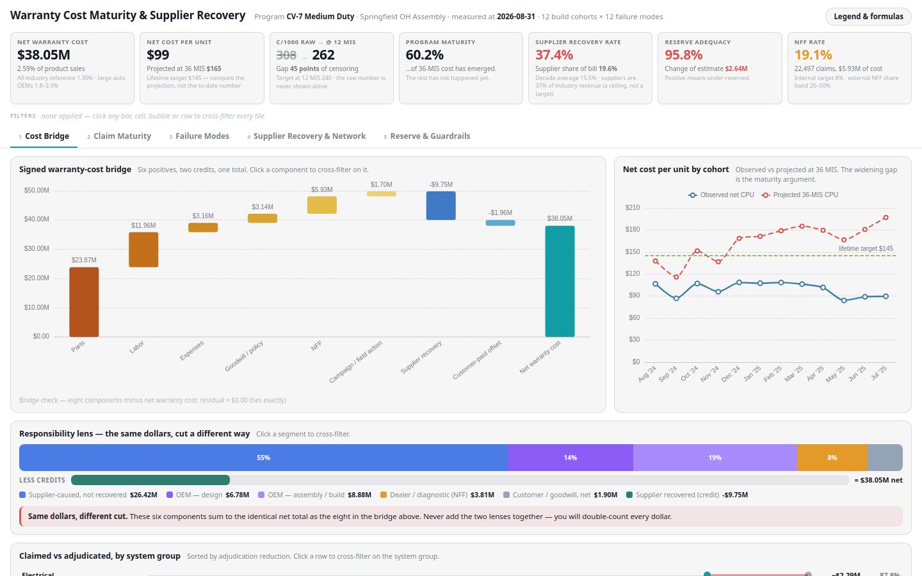Click the Supplier recovered (credit) legend swatch
Screen dimensions: 922x576
(x=629, y=495)
